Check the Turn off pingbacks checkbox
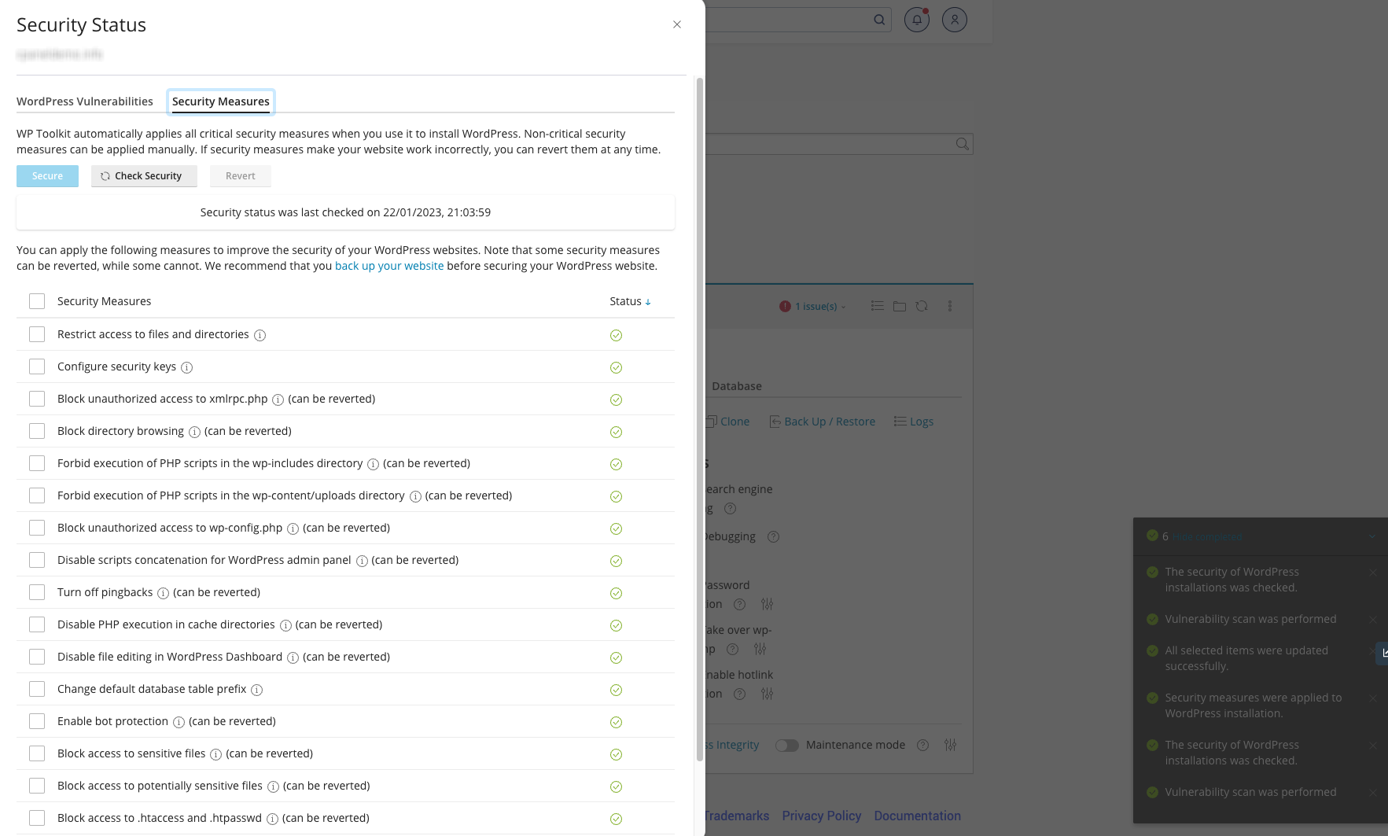The height and width of the screenshot is (836, 1388). click(36, 592)
